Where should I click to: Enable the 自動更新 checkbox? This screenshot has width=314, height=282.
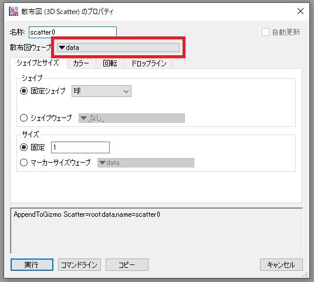[265, 32]
